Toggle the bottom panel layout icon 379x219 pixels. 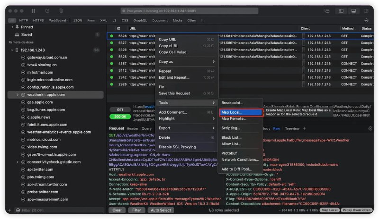click(x=353, y=11)
